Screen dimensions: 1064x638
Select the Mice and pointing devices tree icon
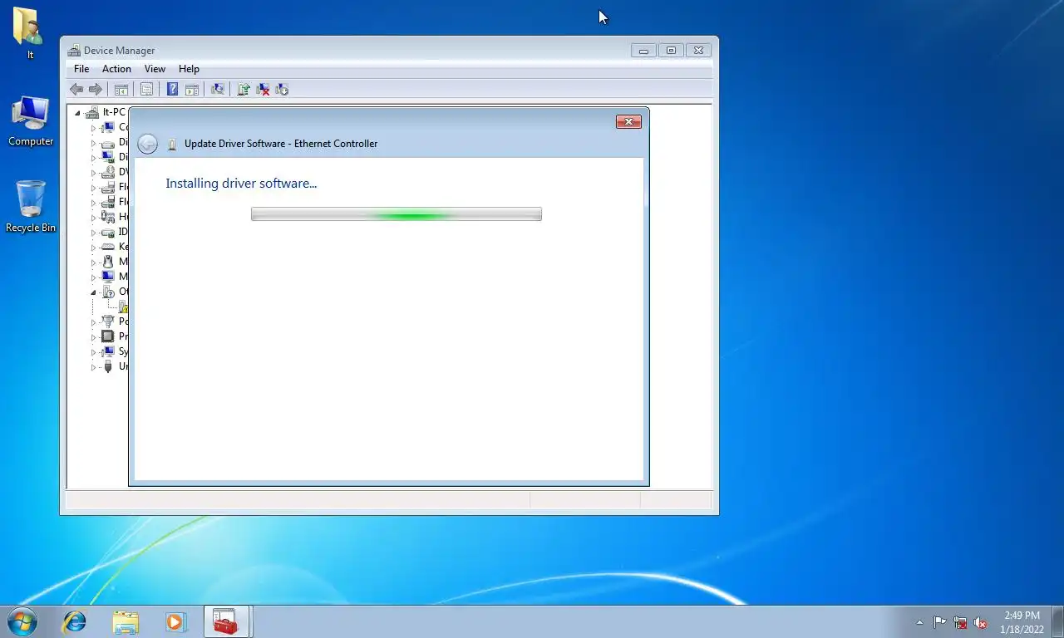pos(107,262)
